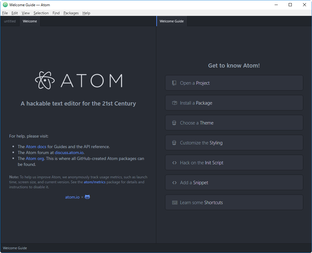312x253 pixels.
Task: Expand the Learn some Shortcuts card
Action: [x=234, y=202]
